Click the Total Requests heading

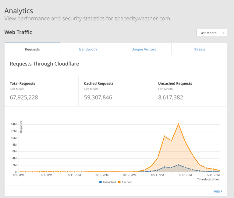(23, 83)
